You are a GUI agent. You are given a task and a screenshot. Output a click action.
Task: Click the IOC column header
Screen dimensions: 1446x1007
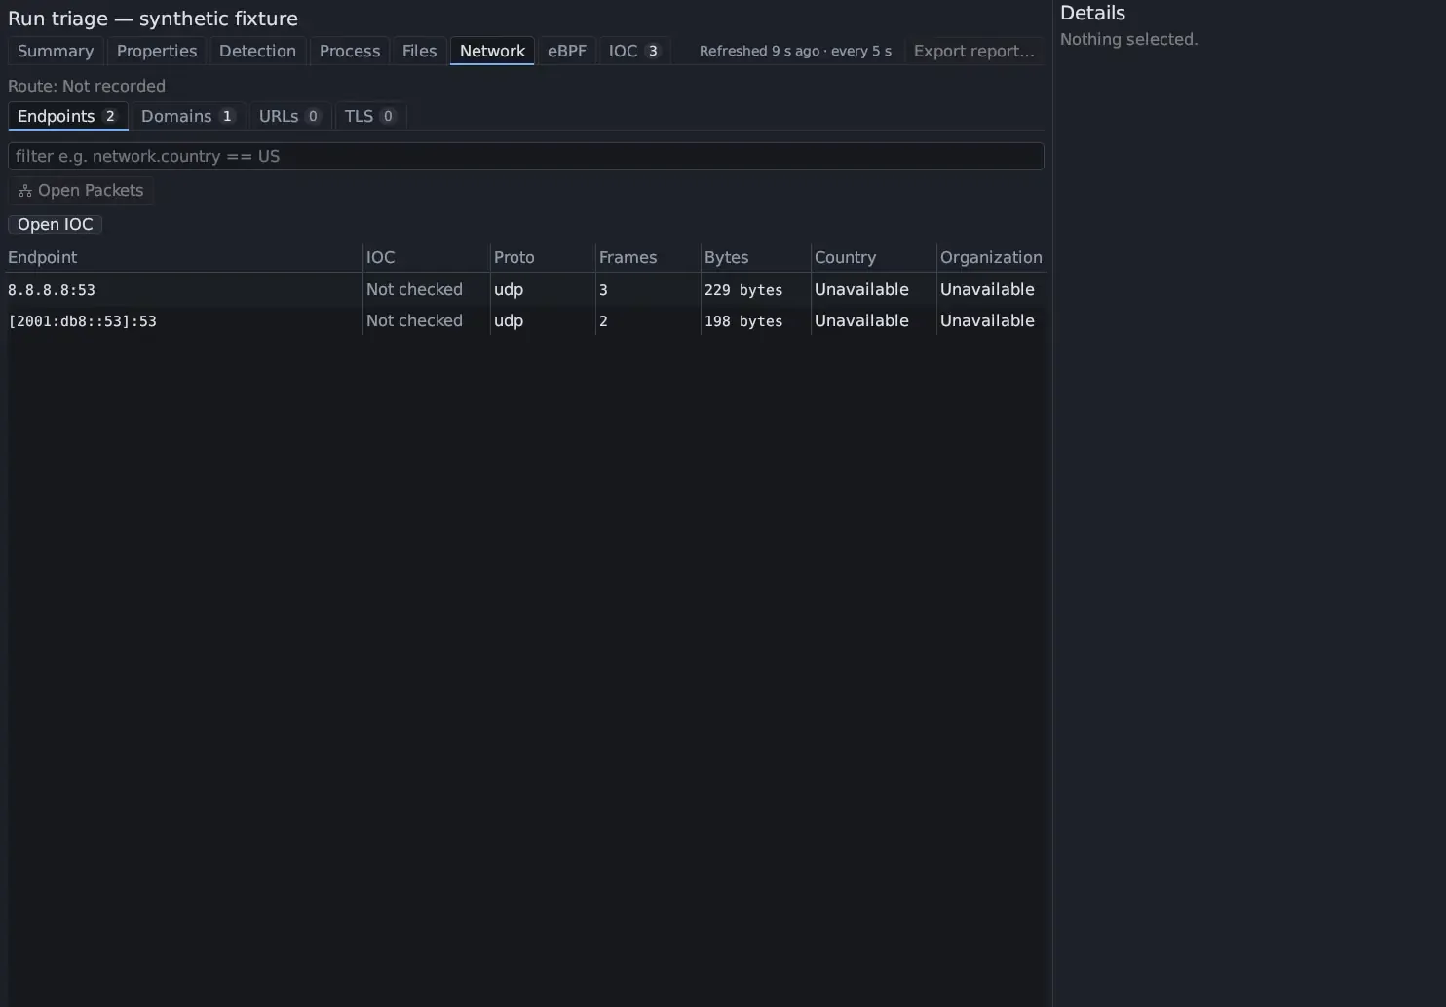click(x=426, y=257)
